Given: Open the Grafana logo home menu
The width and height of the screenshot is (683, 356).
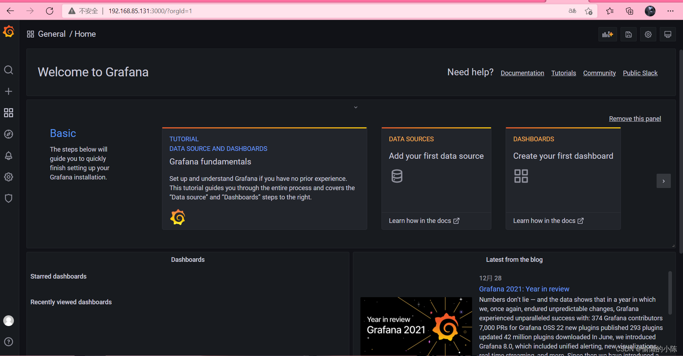Looking at the screenshot, I should click(9, 31).
